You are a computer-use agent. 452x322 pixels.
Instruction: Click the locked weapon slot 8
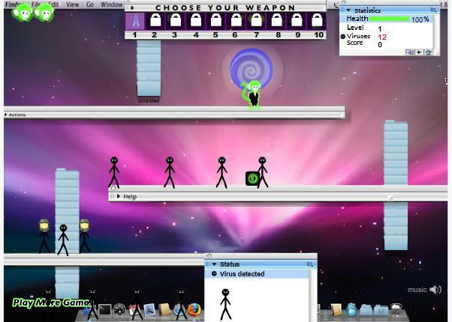276,21
